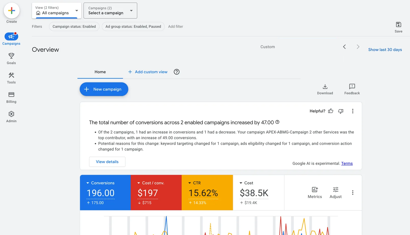
Task: Go to next date range arrow
Action: point(358,47)
